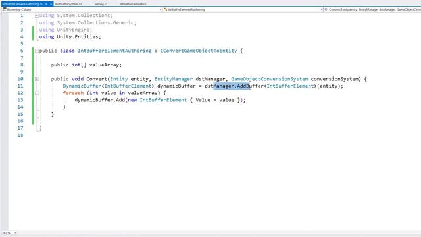Image resolution: width=421 pixels, height=237 pixels.
Task: Click 'dynamicBuffer.Add' on line 13
Action: [99, 100]
